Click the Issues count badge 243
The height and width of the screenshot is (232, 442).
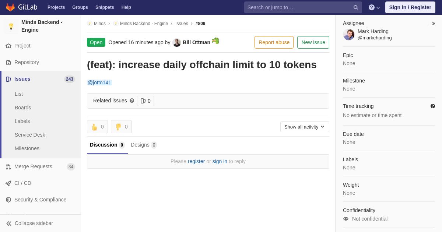pyautogui.click(x=70, y=79)
